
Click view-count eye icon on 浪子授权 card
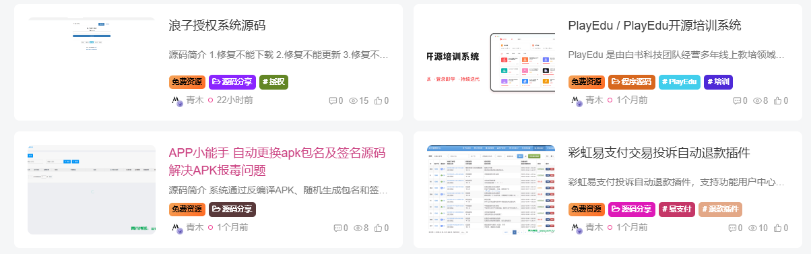[354, 101]
